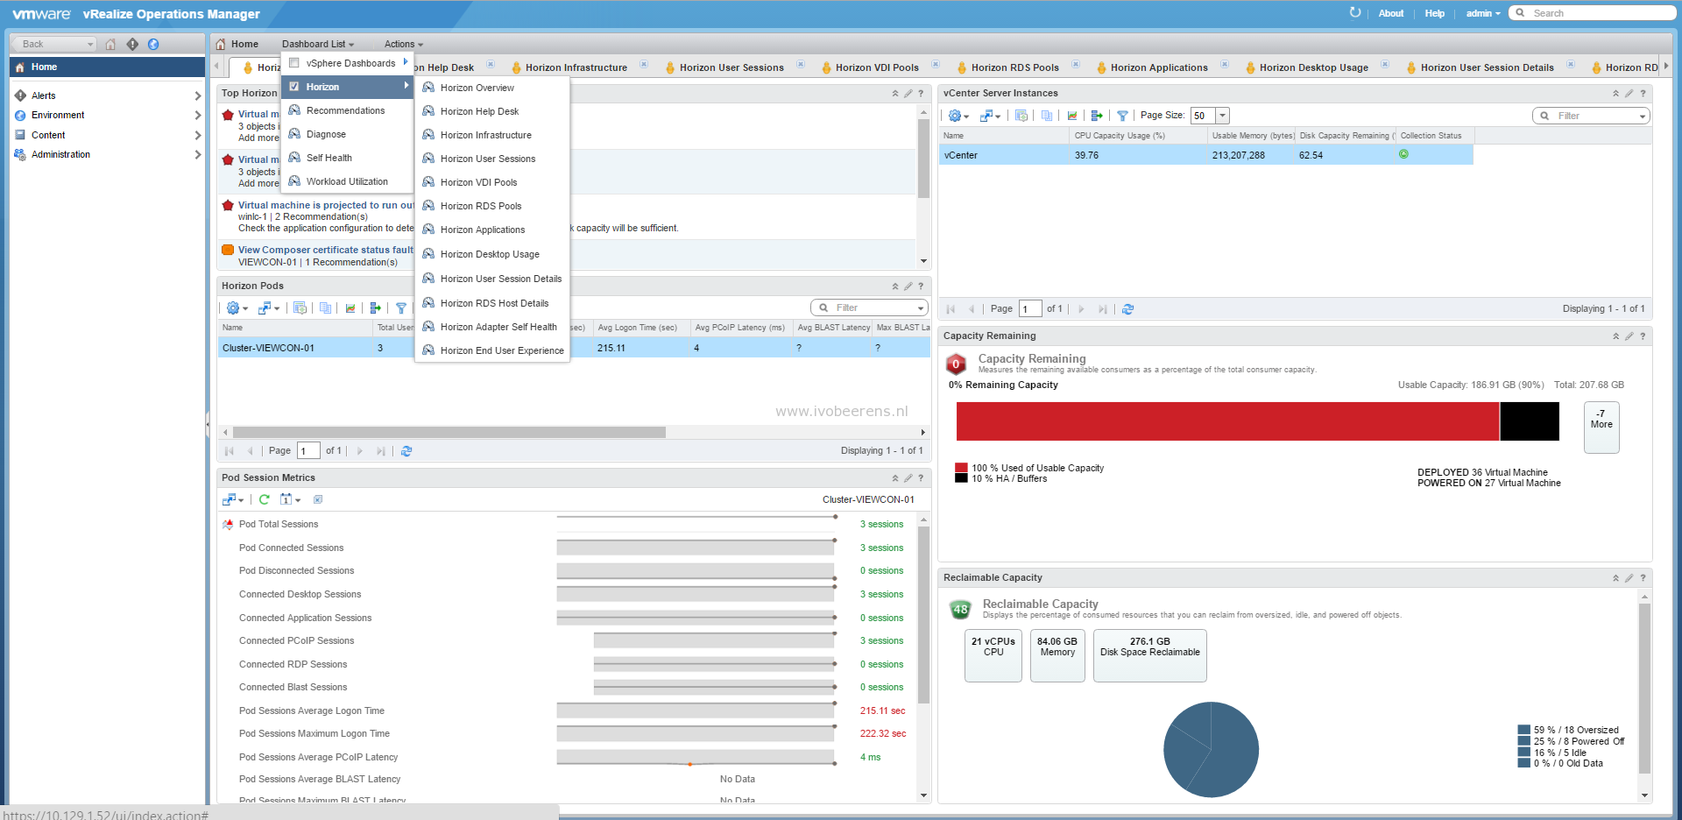
Task: Open the Back history dropdown arrow
Action: (89, 44)
